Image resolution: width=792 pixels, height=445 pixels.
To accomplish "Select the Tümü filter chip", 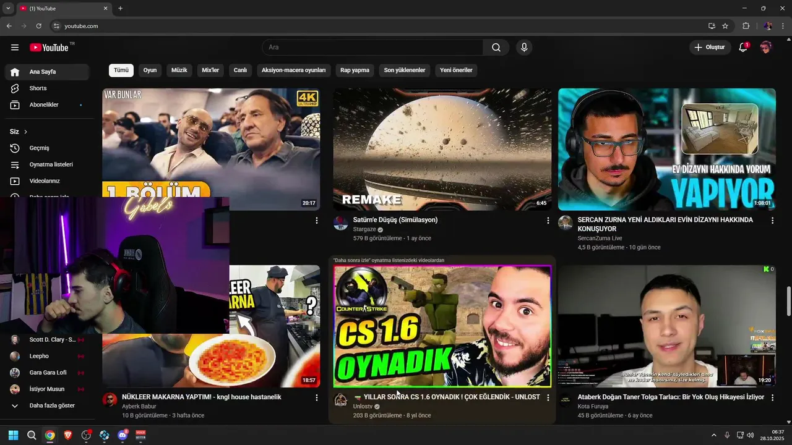I will tap(121, 70).
